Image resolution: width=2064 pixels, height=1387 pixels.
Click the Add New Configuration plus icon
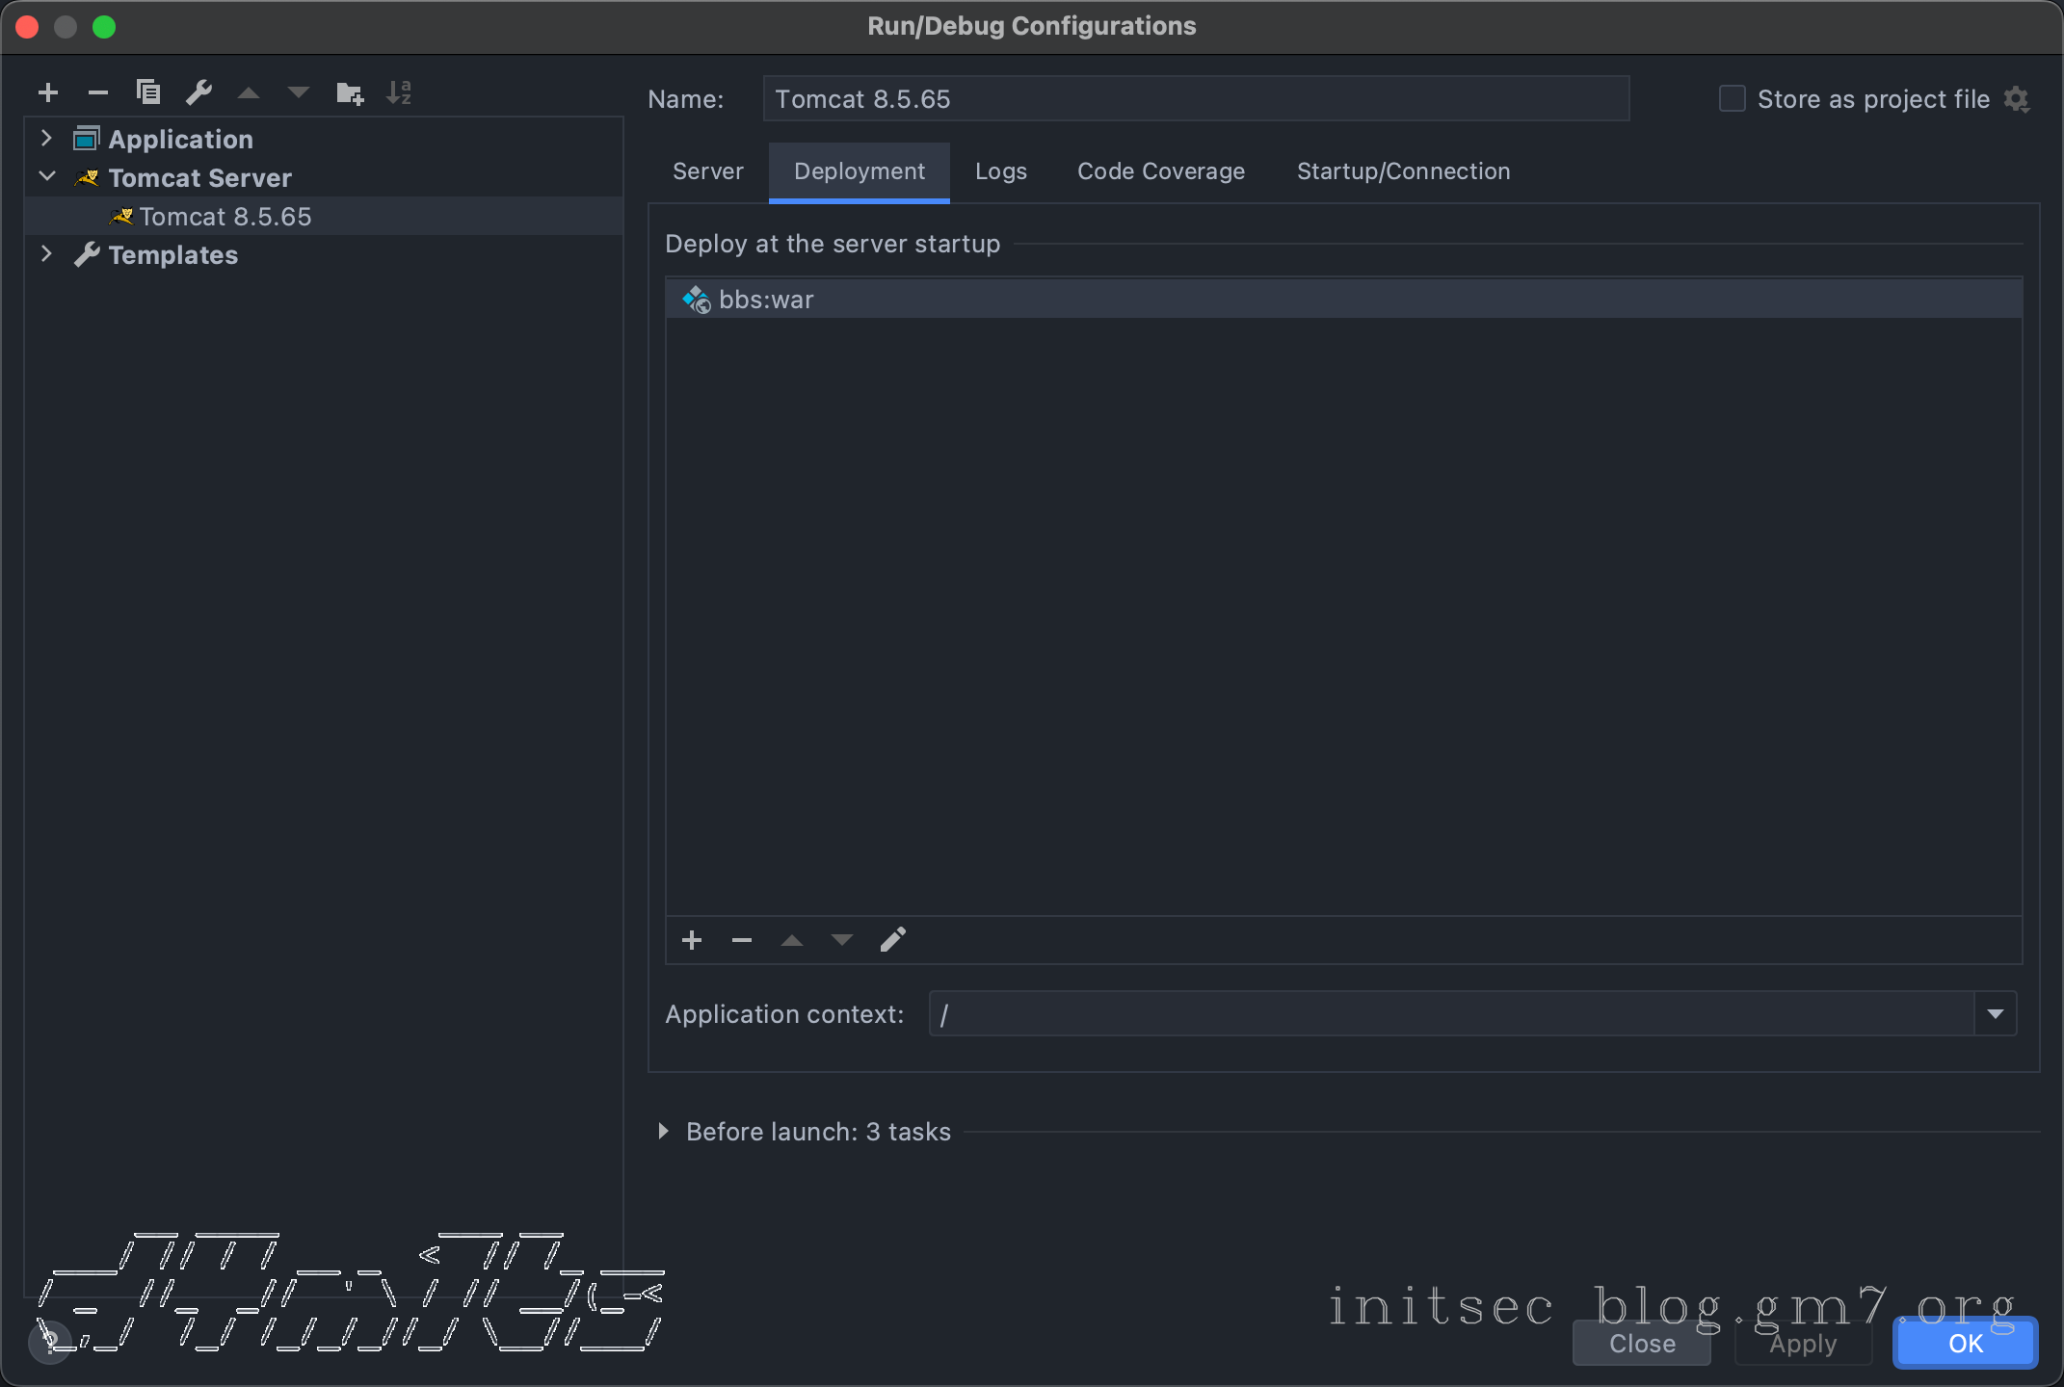coord(48,92)
